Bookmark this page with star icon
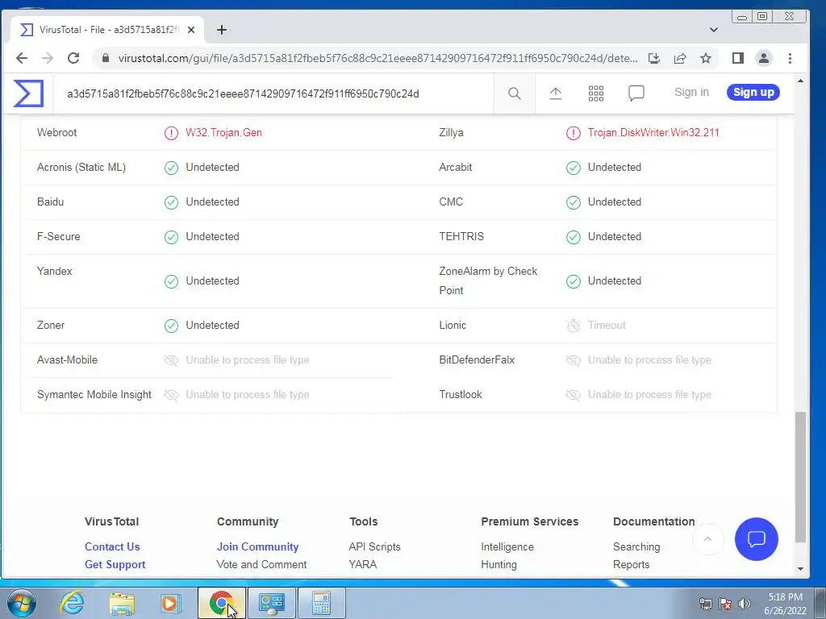This screenshot has height=619, width=826. point(706,58)
